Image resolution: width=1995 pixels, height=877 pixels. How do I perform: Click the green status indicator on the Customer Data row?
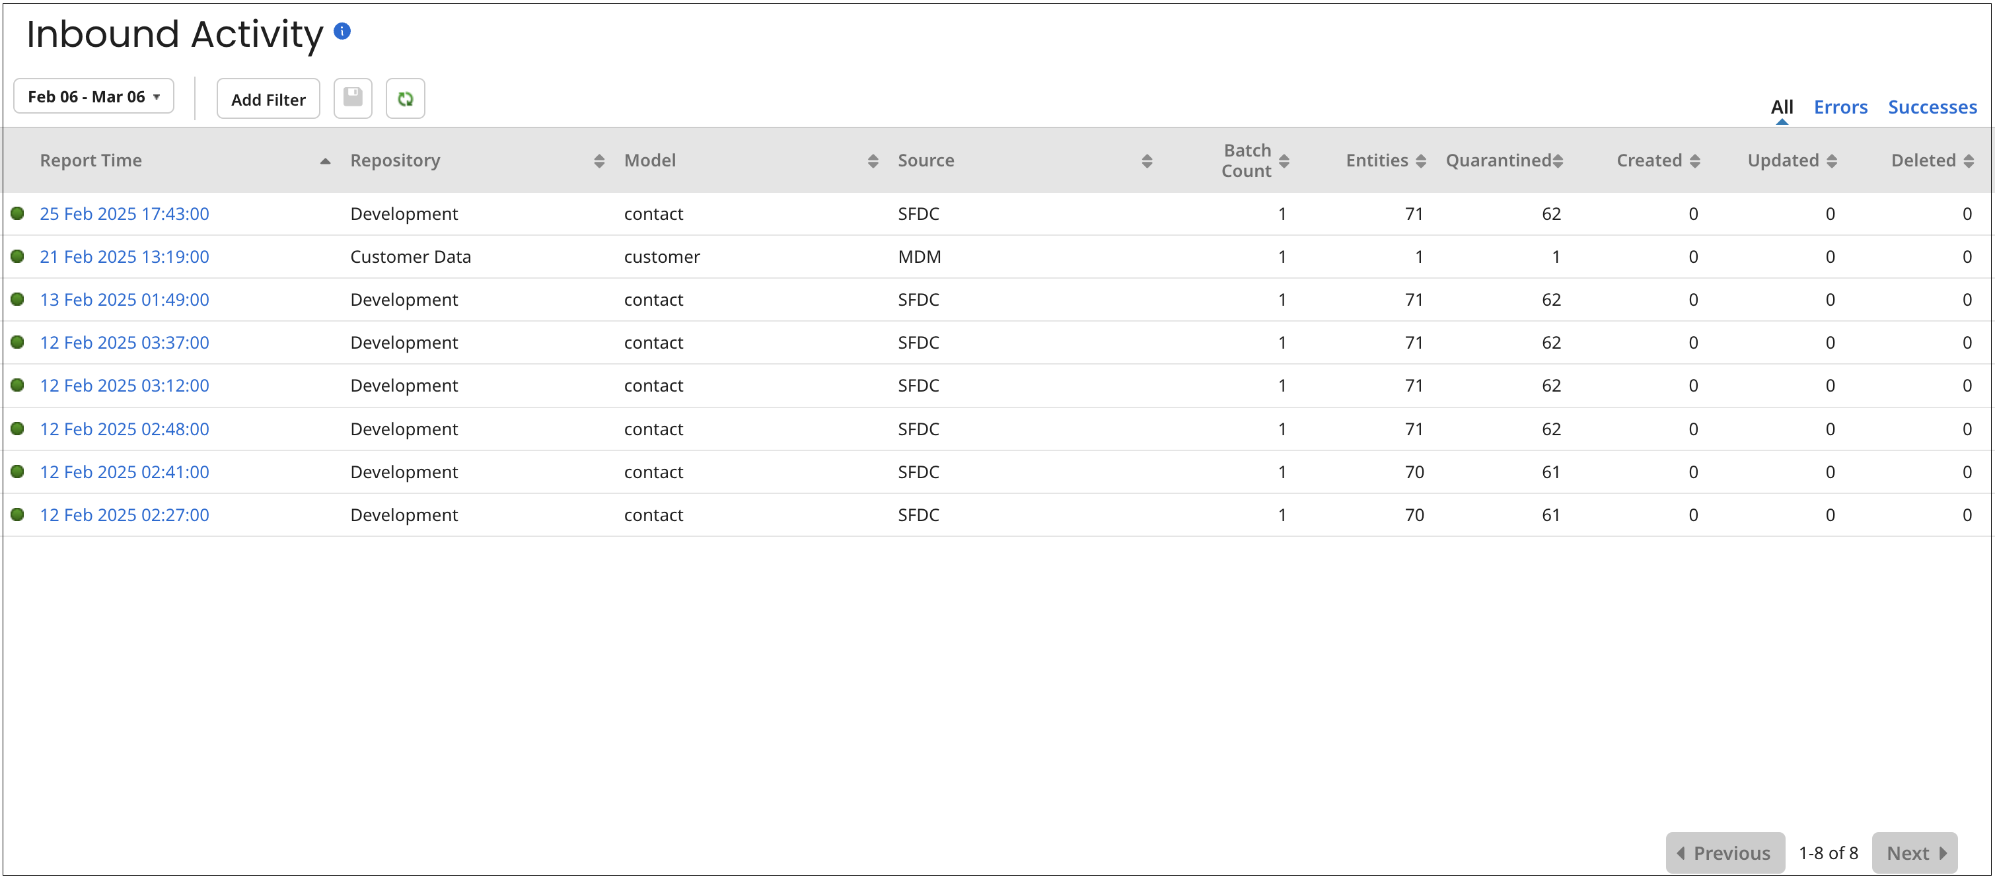coord(17,256)
